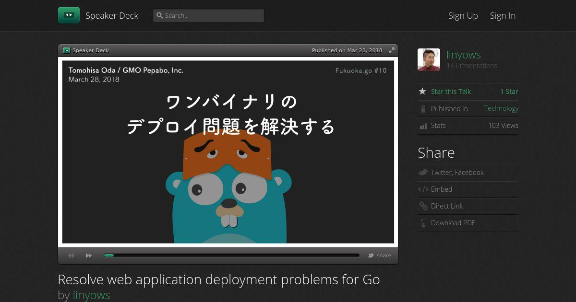Click the presentation title heading
This screenshot has height=302, width=576.
tap(219, 279)
